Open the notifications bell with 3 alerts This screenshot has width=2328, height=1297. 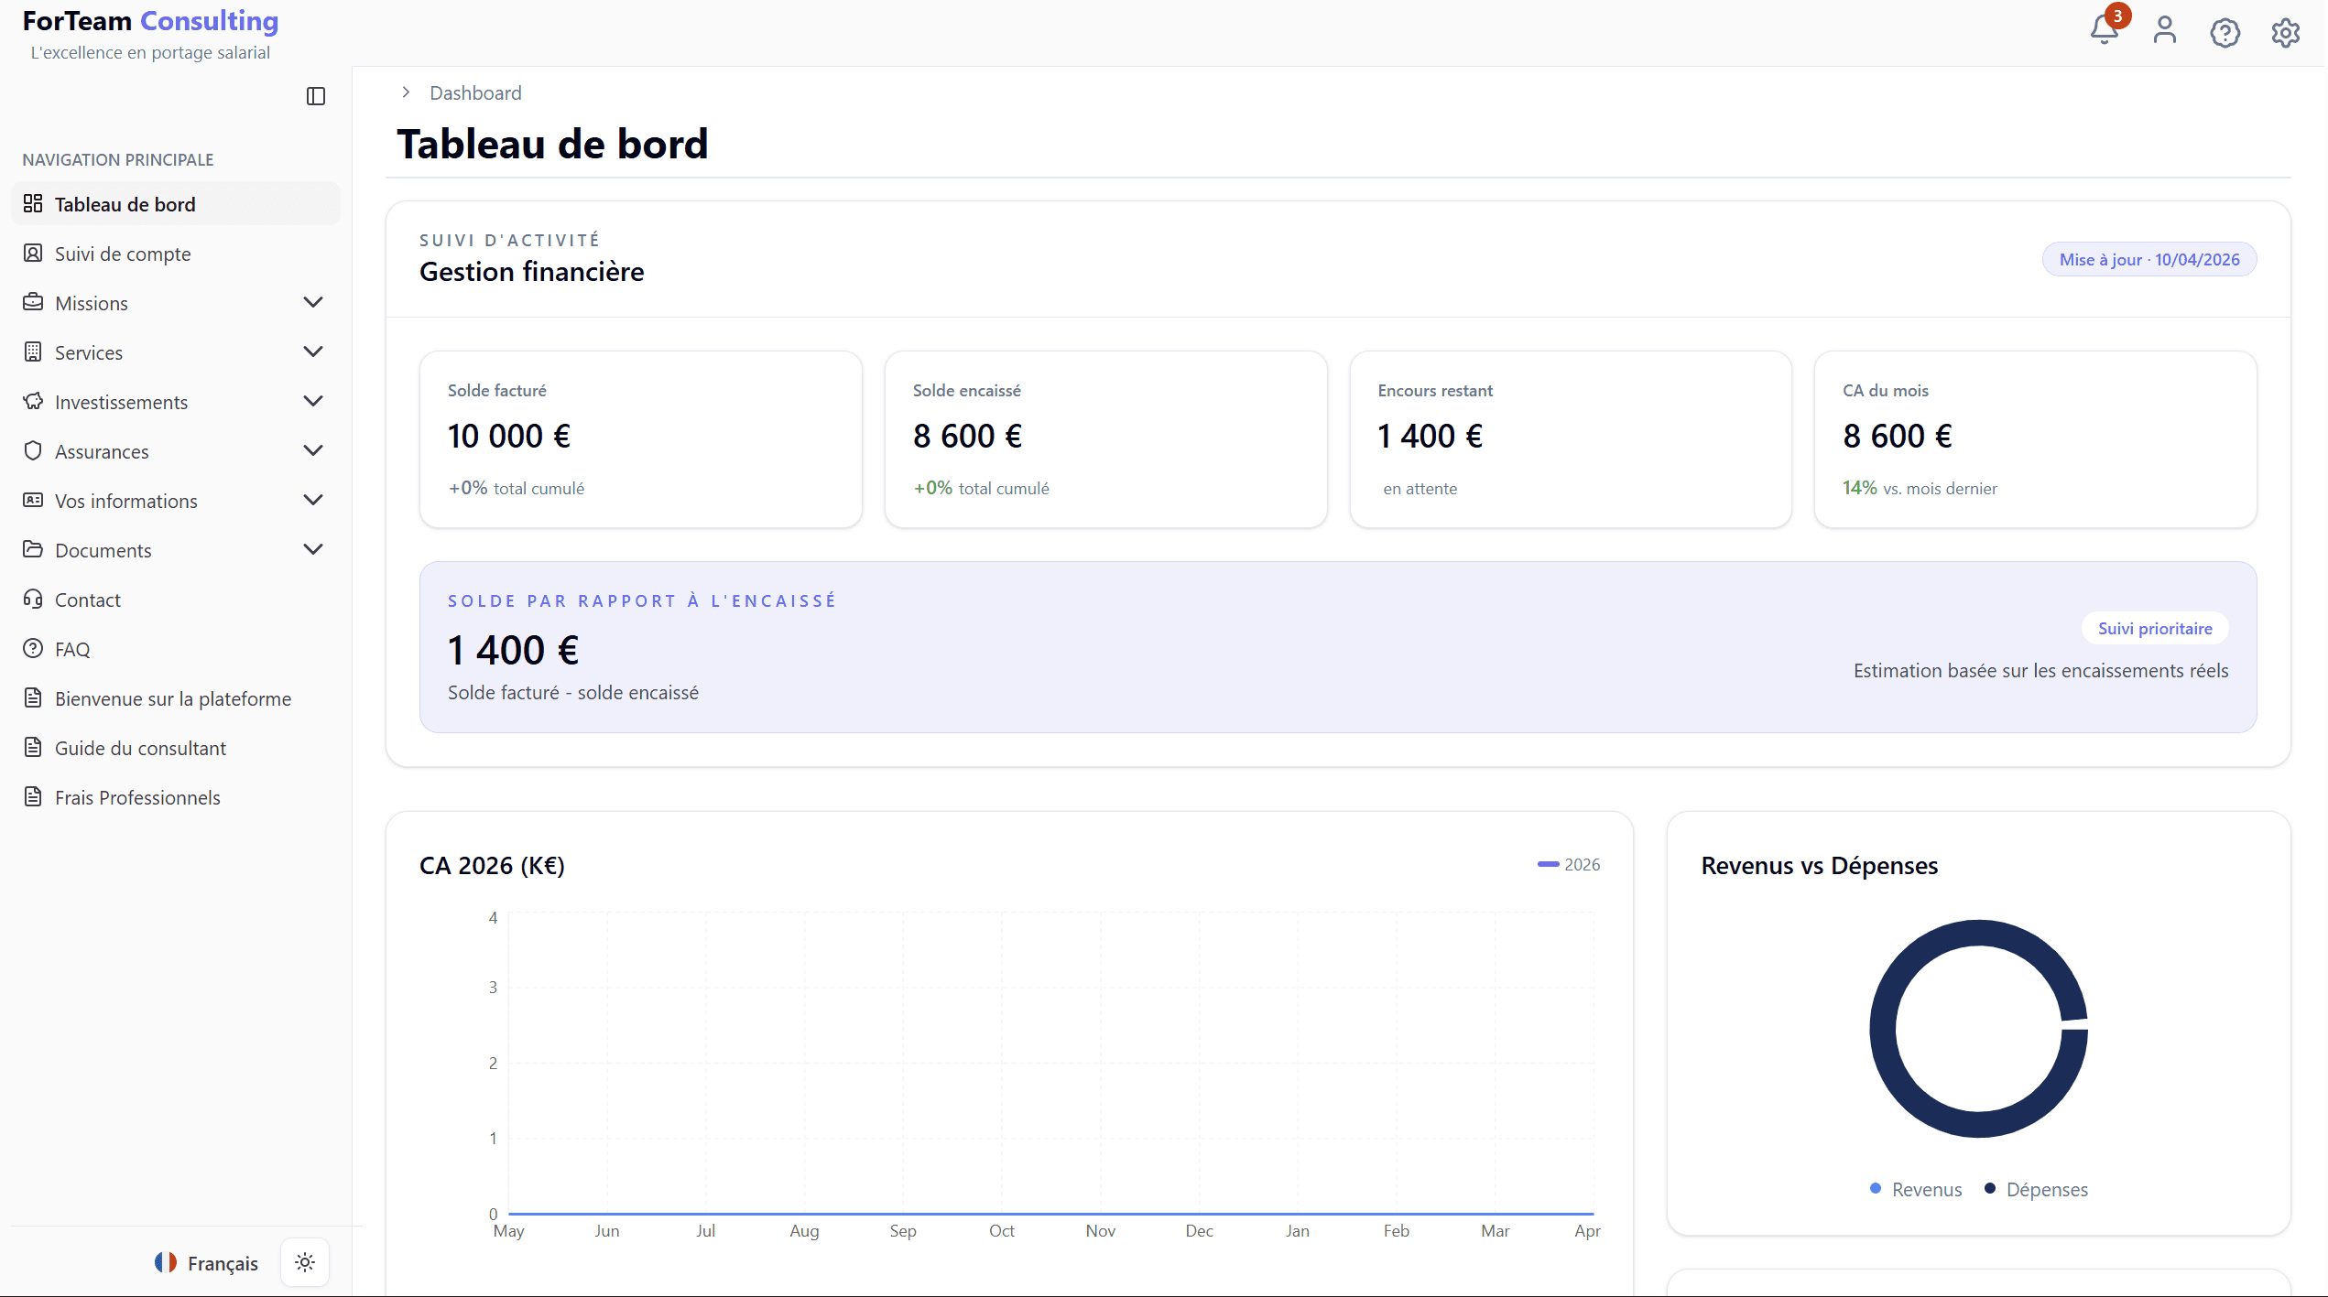click(x=2103, y=30)
